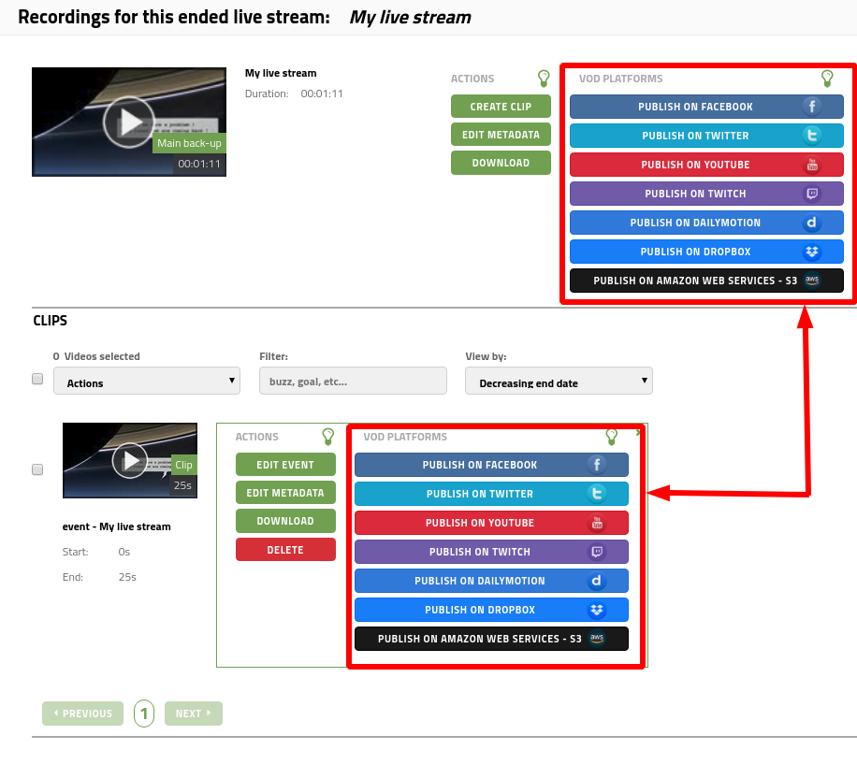Click the Dailymotion icon in the main recording platforms
Screen dimensions: 857x764
812,223
